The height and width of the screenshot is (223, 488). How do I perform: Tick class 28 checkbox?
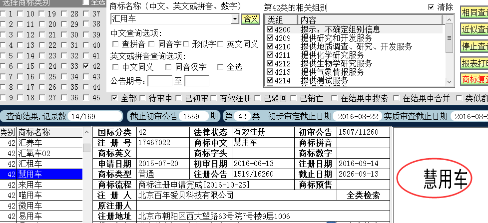(x=64, y=13)
